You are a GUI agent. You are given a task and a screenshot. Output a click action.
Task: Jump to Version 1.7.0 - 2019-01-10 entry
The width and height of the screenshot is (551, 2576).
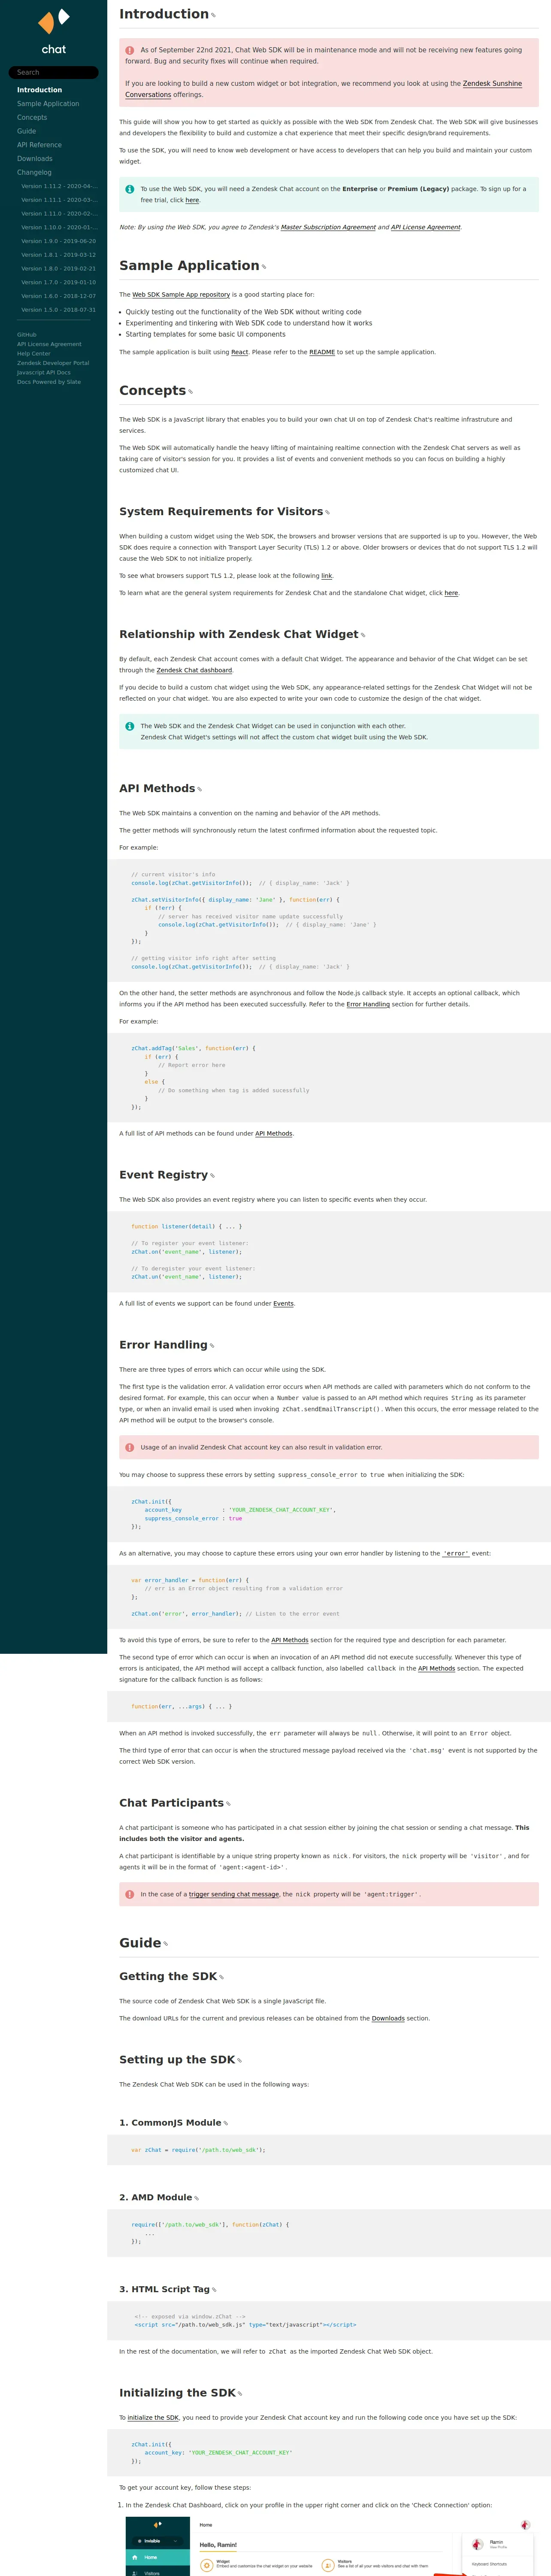coord(58,282)
